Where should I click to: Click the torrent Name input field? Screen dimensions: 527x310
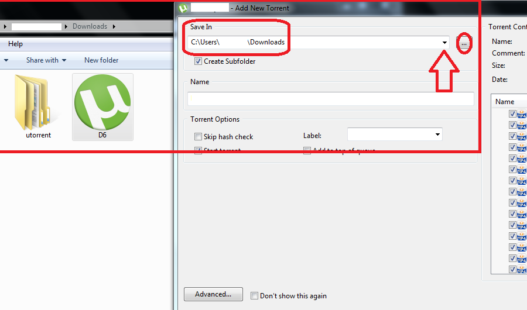(331, 98)
